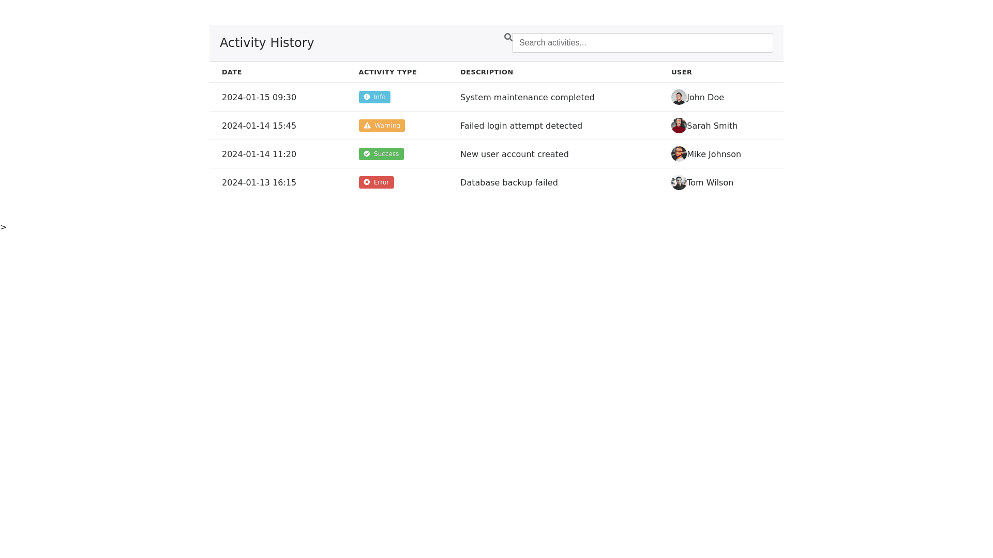
Task: Click the Warning triangle badge
Action: tap(382, 126)
